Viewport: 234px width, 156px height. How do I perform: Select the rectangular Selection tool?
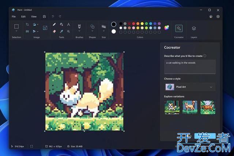click(x=16, y=27)
